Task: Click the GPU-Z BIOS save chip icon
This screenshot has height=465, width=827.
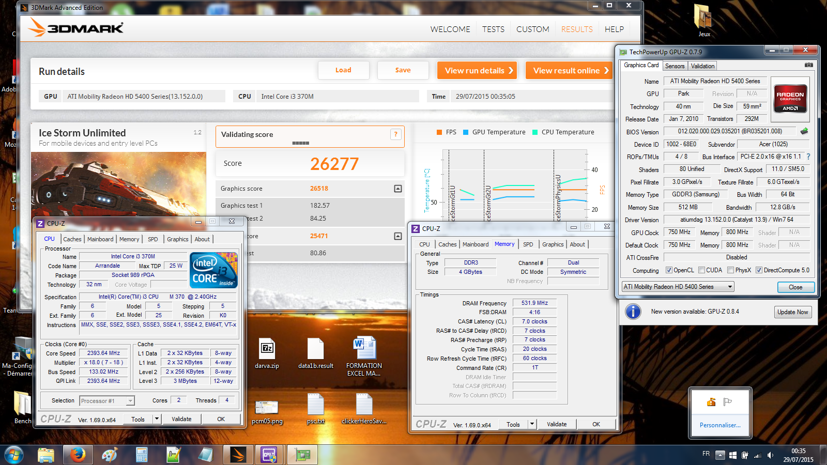Action: [804, 131]
